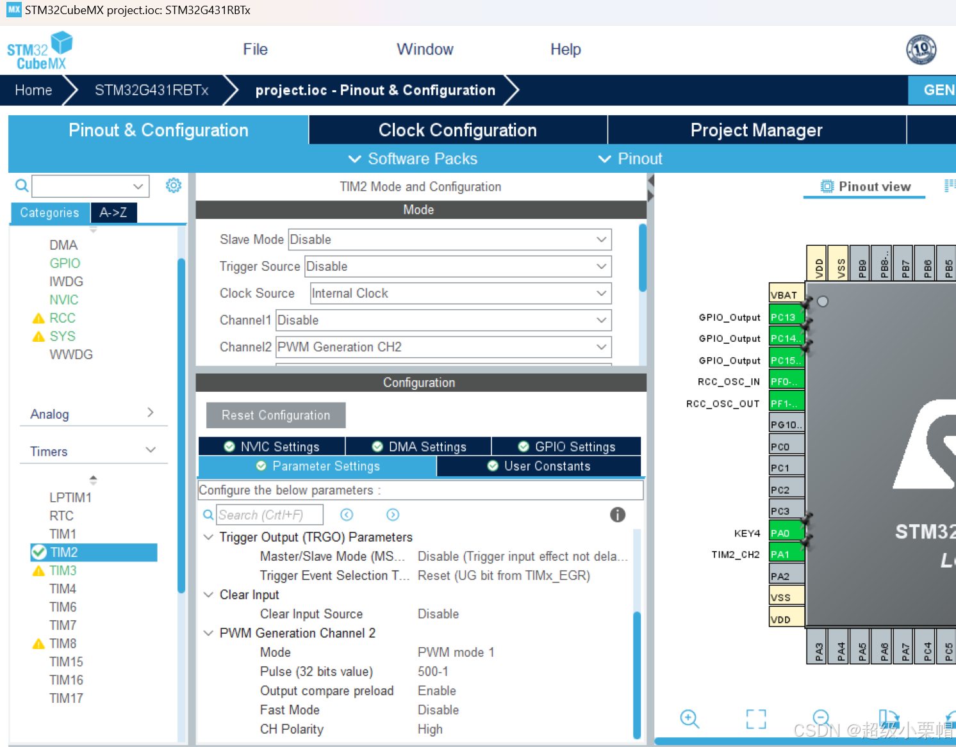Select GPIO in the System Core list
The image size is (956, 747).
[x=65, y=263]
